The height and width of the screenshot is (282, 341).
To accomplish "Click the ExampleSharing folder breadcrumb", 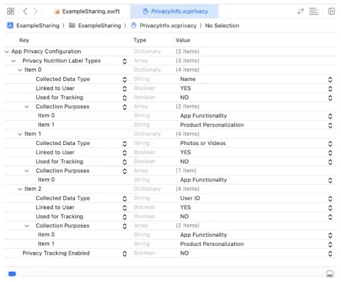I will (95, 25).
